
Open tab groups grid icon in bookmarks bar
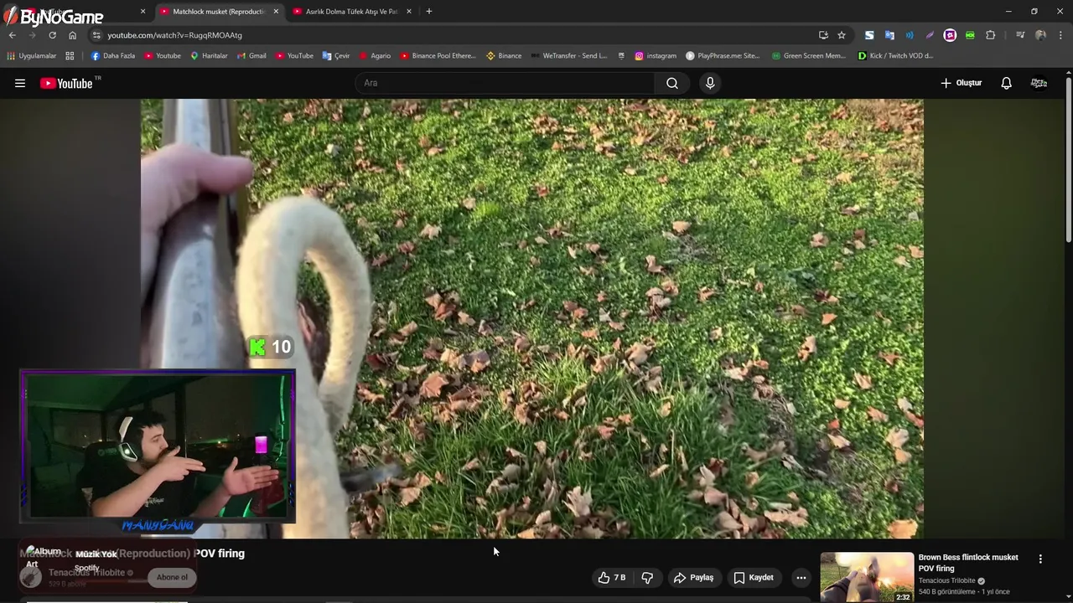[x=70, y=56]
